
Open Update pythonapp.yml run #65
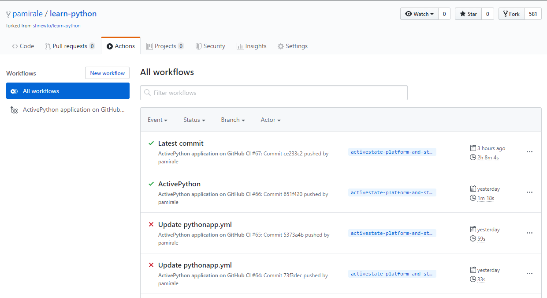[x=195, y=224]
